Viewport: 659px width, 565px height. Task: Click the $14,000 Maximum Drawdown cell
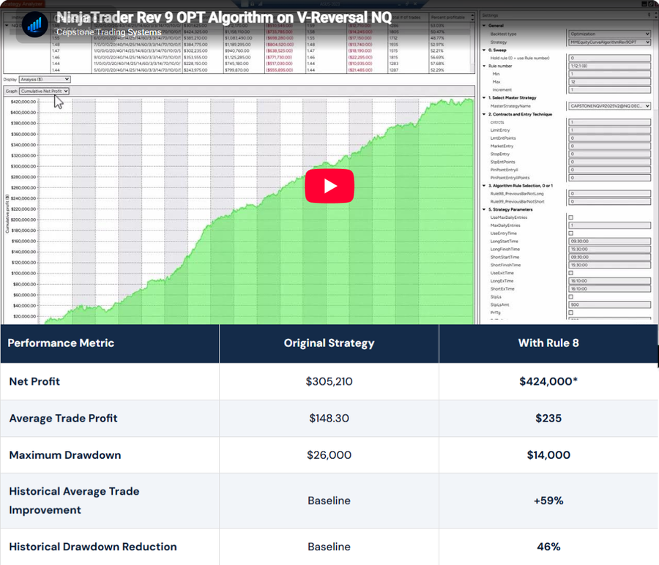click(x=548, y=455)
